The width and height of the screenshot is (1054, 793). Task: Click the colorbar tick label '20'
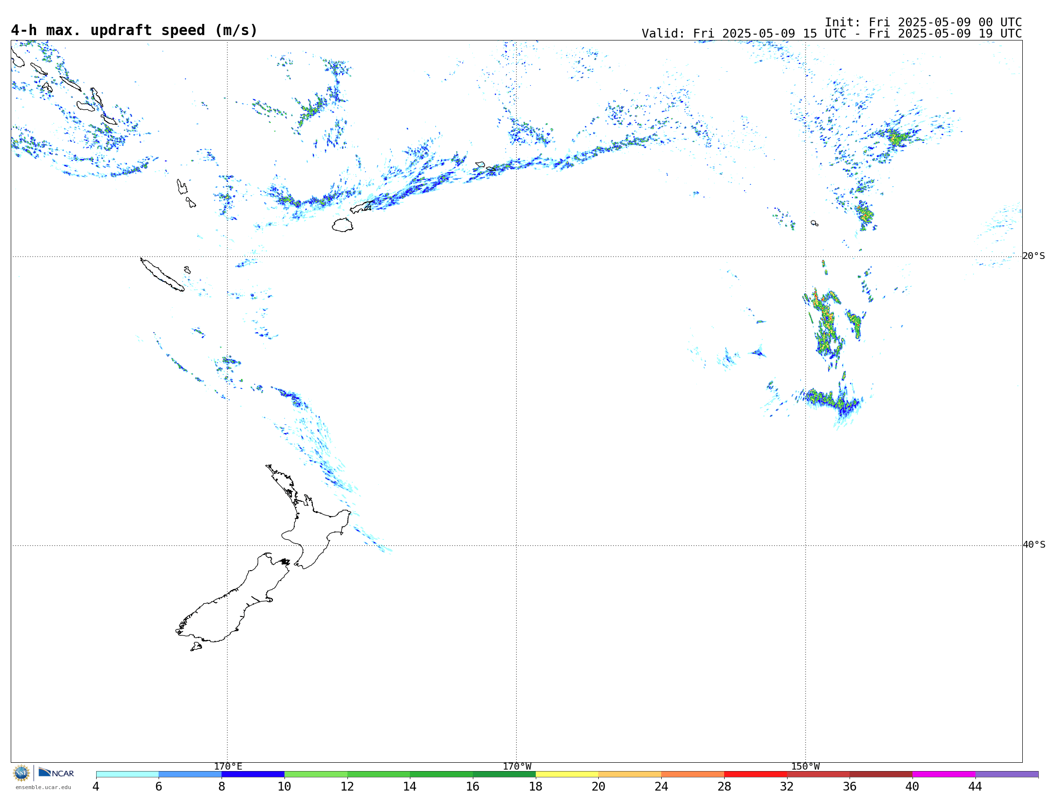coord(599,786)
